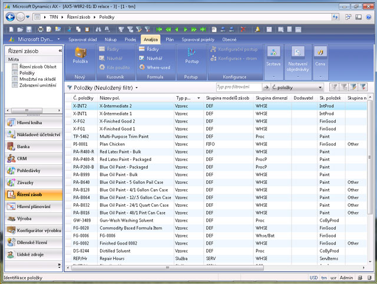Open Cena dropdown arrow below the icon

click(320, 77)
